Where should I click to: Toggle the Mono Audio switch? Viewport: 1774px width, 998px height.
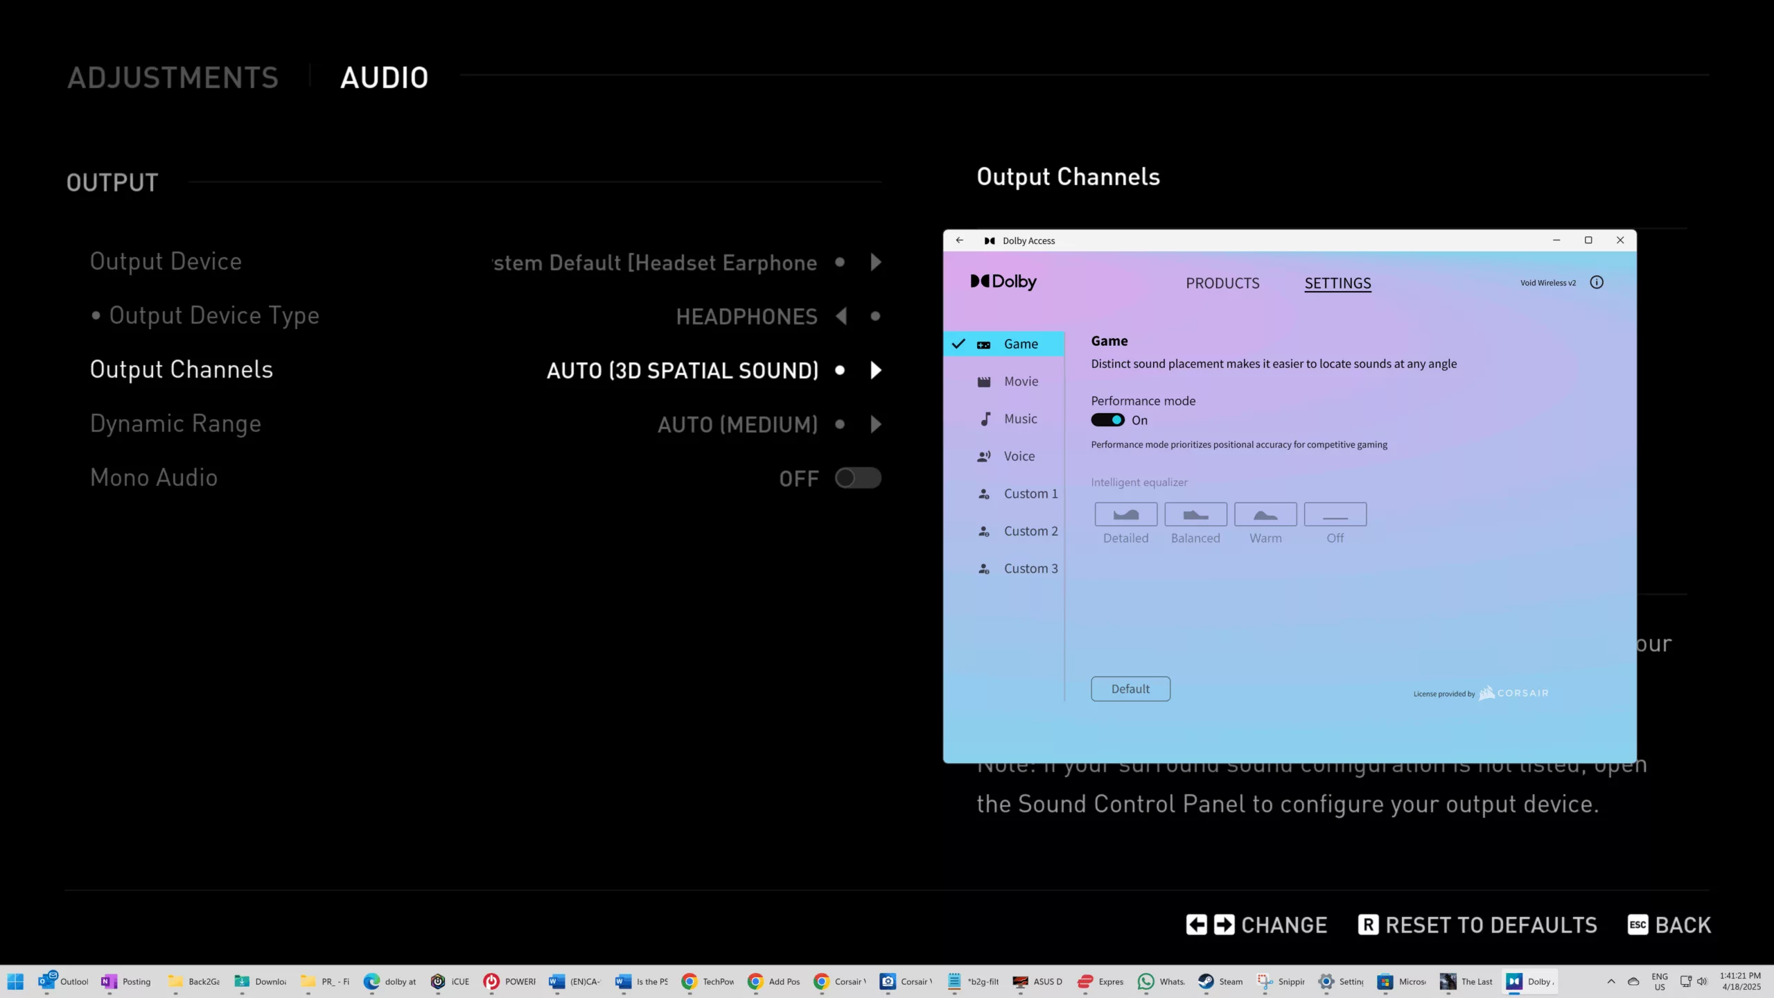pyautogui.click(x=858, y=478)
